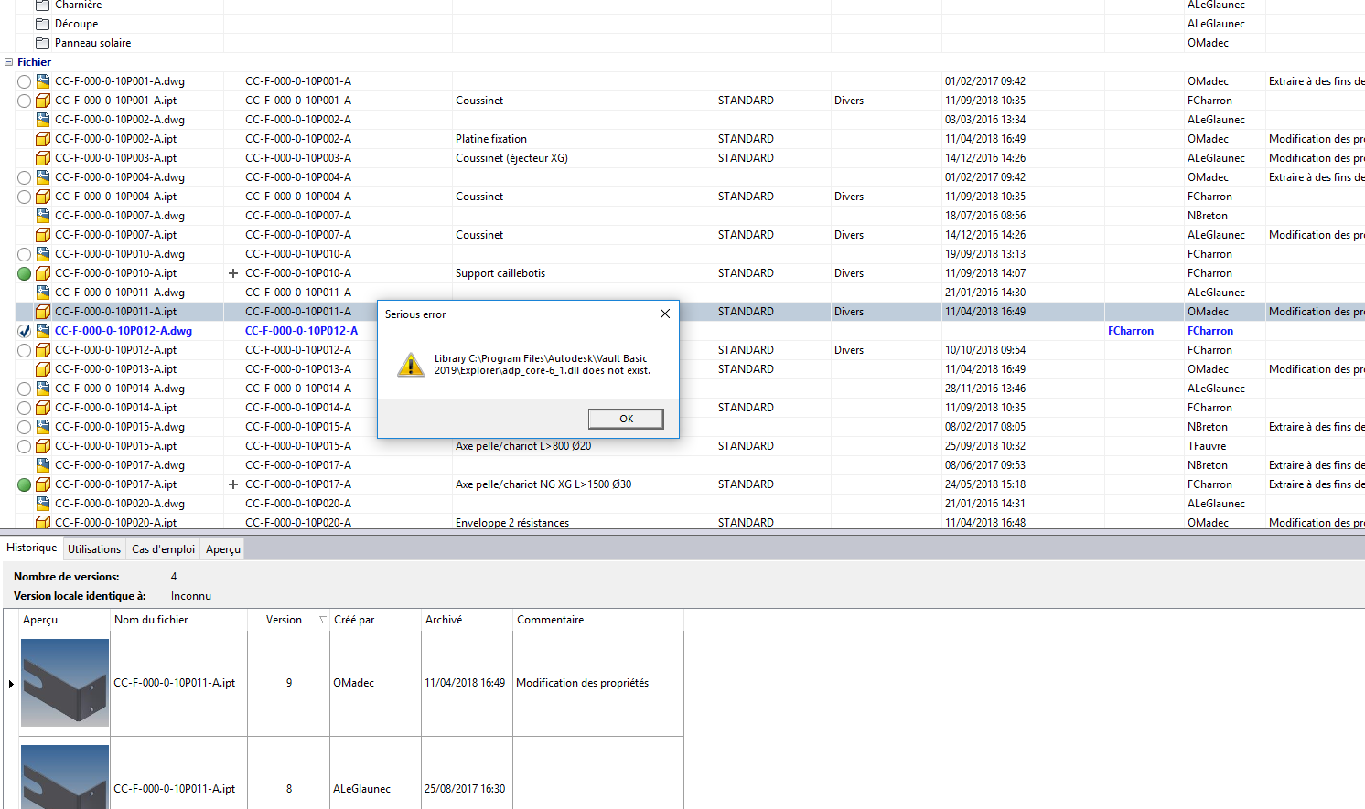Click part icon of CC-F-000-0-10P004-A.ipt
Viewport: 1365px width, 809px height.
tap(43, 197)
